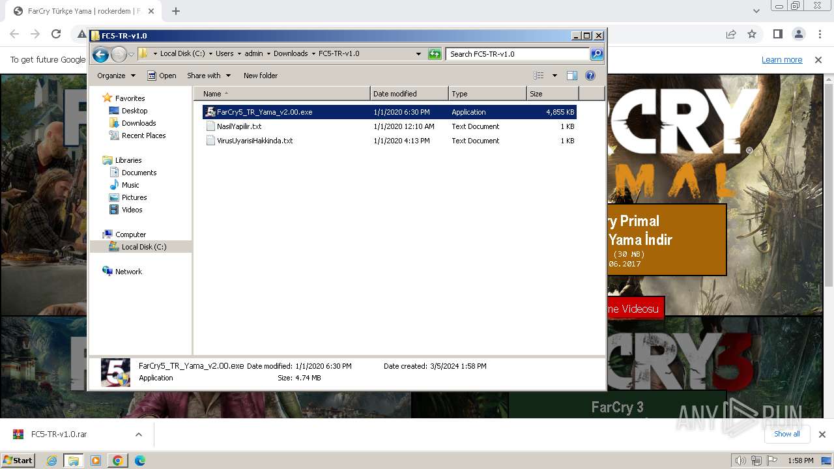The height and width of the screenshot is (469, 834).
Task: Open the Music library
Action: pos(130,185)
